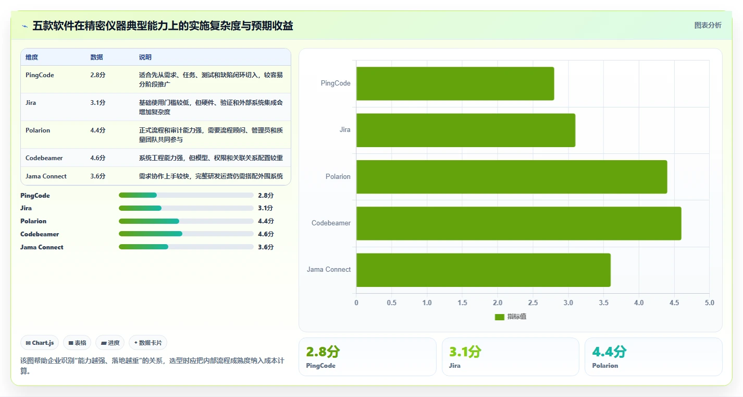Click the PingCode progress bar track
Viewport: 743px width, 397px height.
[186, 195]
